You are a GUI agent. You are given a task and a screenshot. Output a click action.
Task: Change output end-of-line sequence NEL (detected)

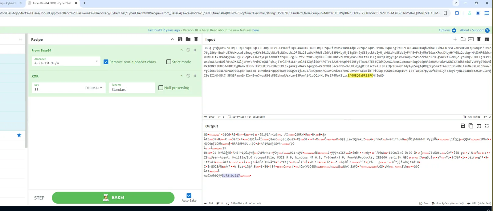click(x=479, y=203)
